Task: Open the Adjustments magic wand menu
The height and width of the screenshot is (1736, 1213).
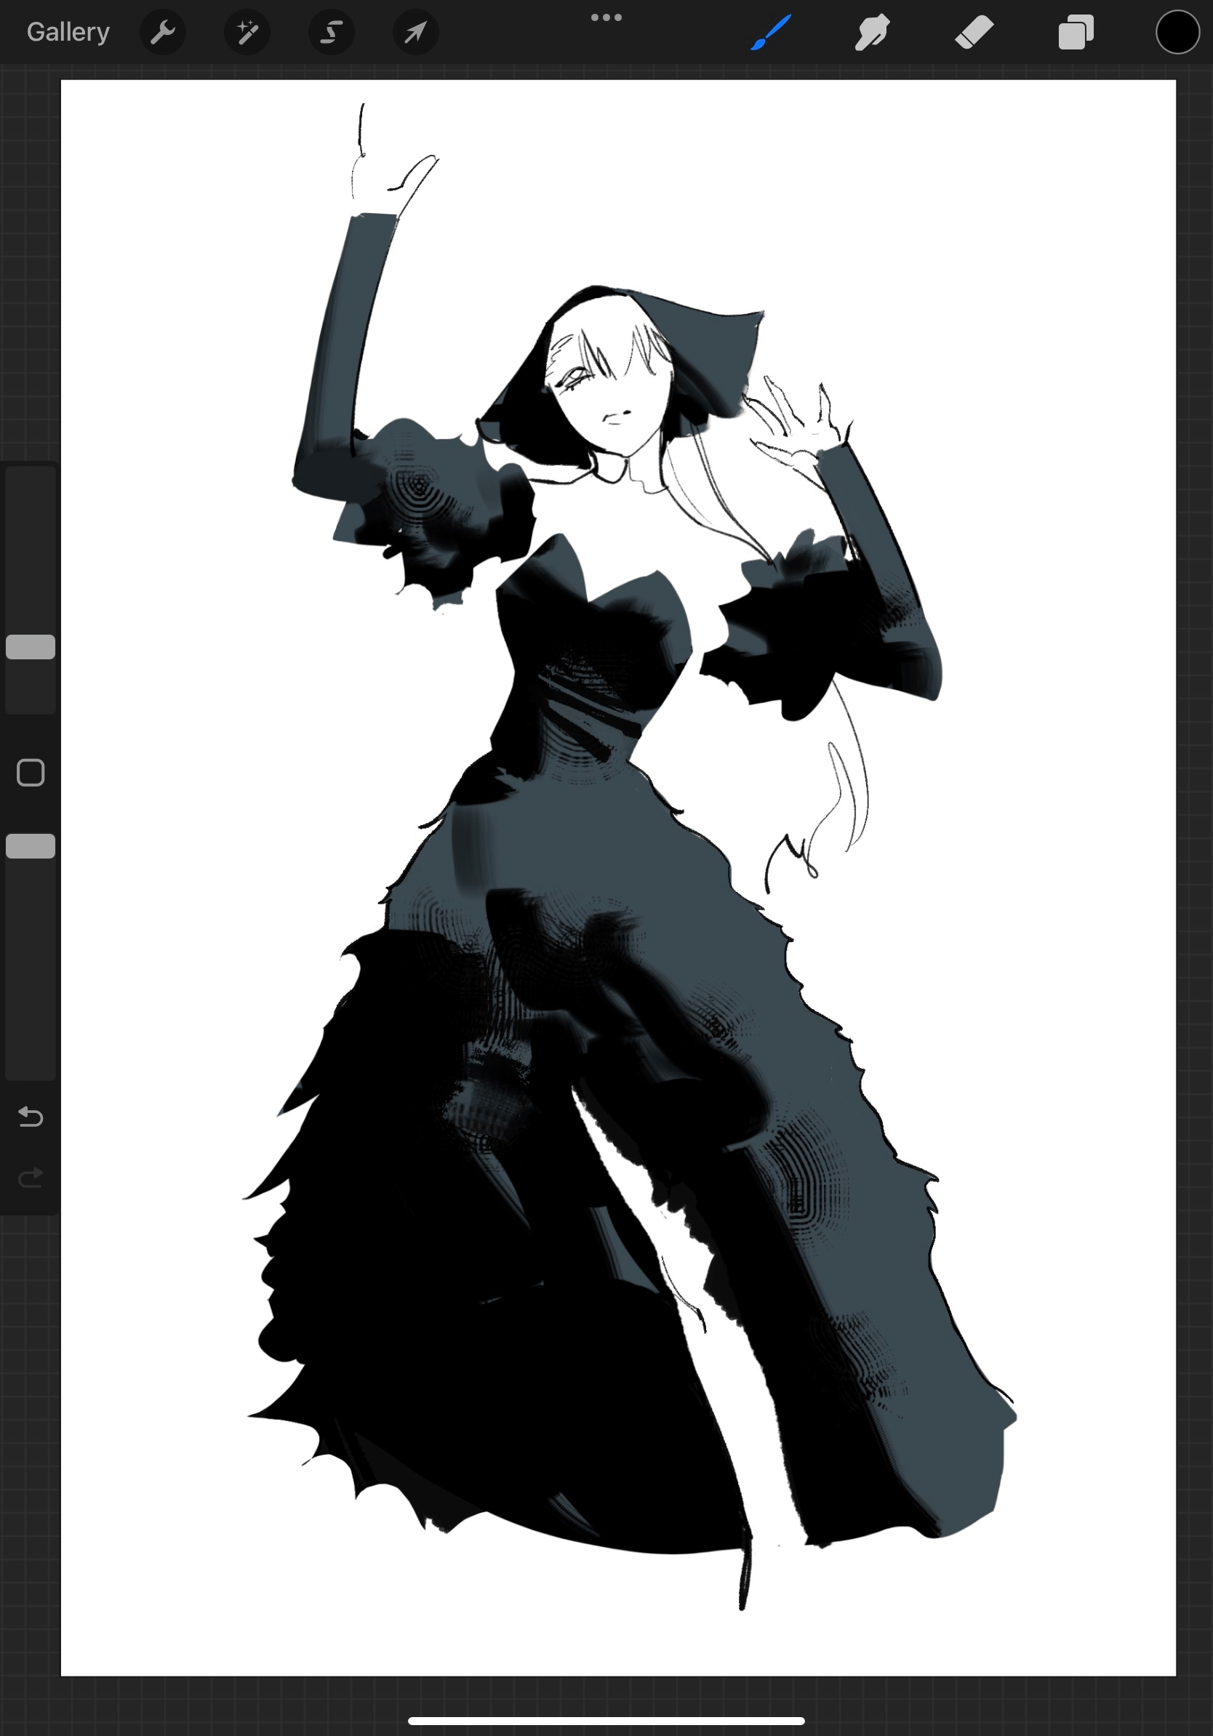Action: [x=247, y=33]
